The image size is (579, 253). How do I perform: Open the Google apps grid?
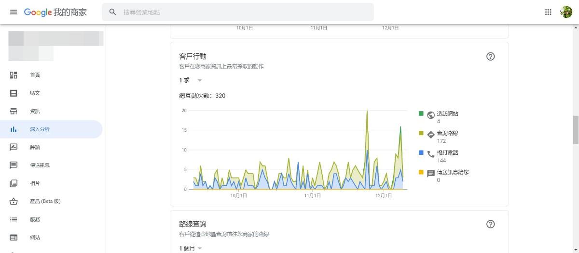tap(548, 12)
